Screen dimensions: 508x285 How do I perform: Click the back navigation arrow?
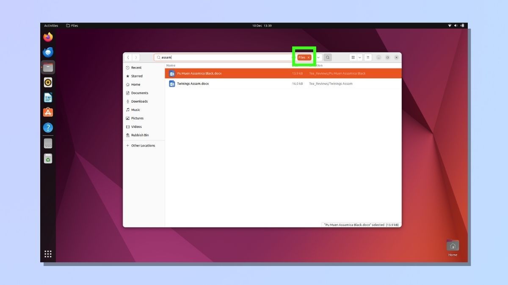pyautogui.click(x=128, y=57)
